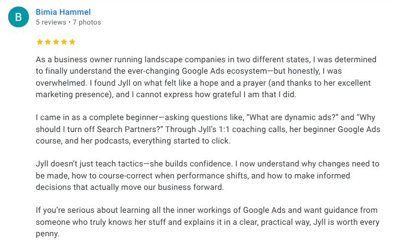
Task: Open Bimia Hammel's reviewer profile
Action: [63, 12]
